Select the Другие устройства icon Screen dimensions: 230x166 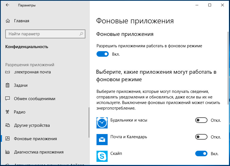pos(8,125)
